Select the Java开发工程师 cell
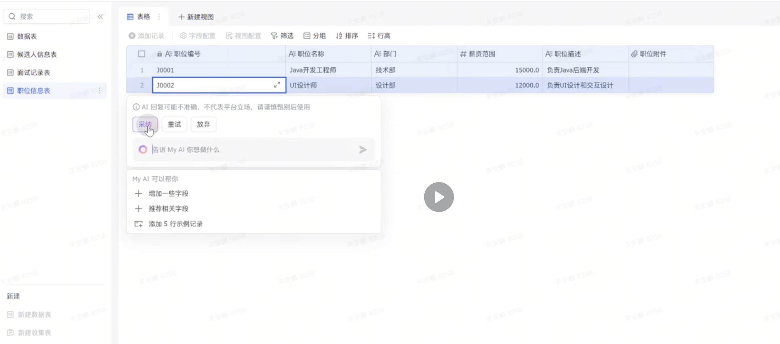The width and height of the screenshot is (780, 344). pyautogui.click(x=328, y=70)
